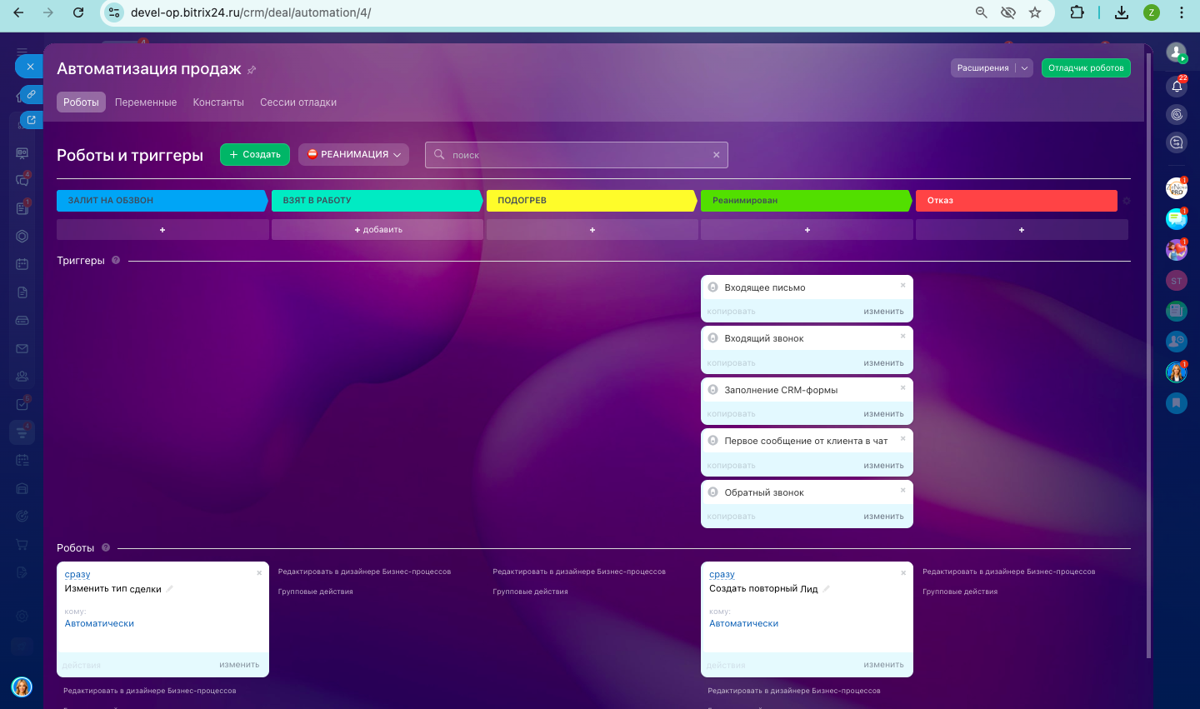Delete the Входящее письмо trigger
Image resolution: width=1200 pixels, height=709 pixels.
click(x=902, y=285)
